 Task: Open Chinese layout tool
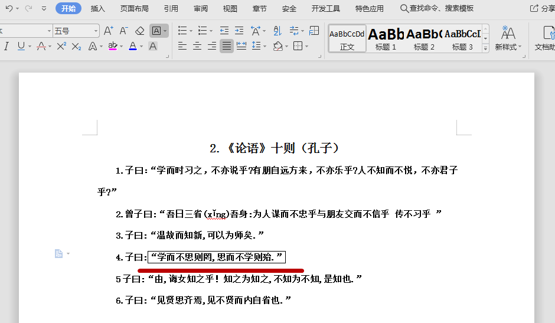tap(256, 31)
